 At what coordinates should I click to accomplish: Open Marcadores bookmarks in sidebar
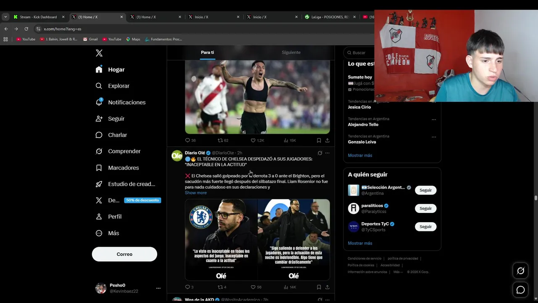117,168
